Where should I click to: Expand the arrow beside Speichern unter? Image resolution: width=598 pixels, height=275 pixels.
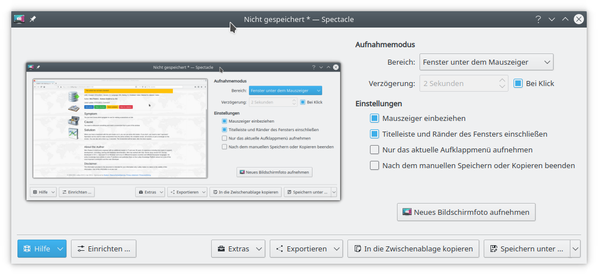[x=575, y=249]
